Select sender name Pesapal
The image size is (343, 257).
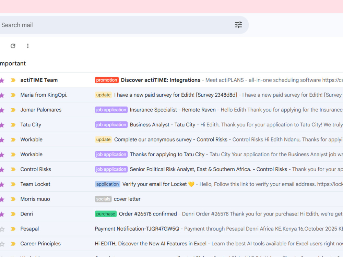click(x=29, y=229)
